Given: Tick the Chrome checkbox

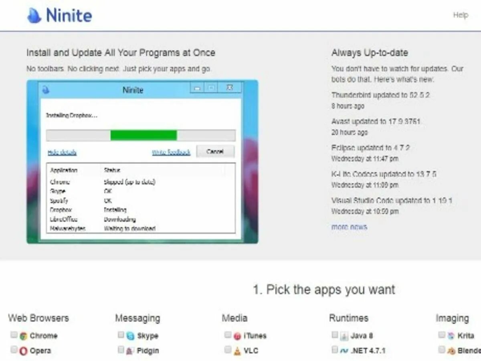Looking at the screenshot, I should pyautogui.click(x=14, y=335).
